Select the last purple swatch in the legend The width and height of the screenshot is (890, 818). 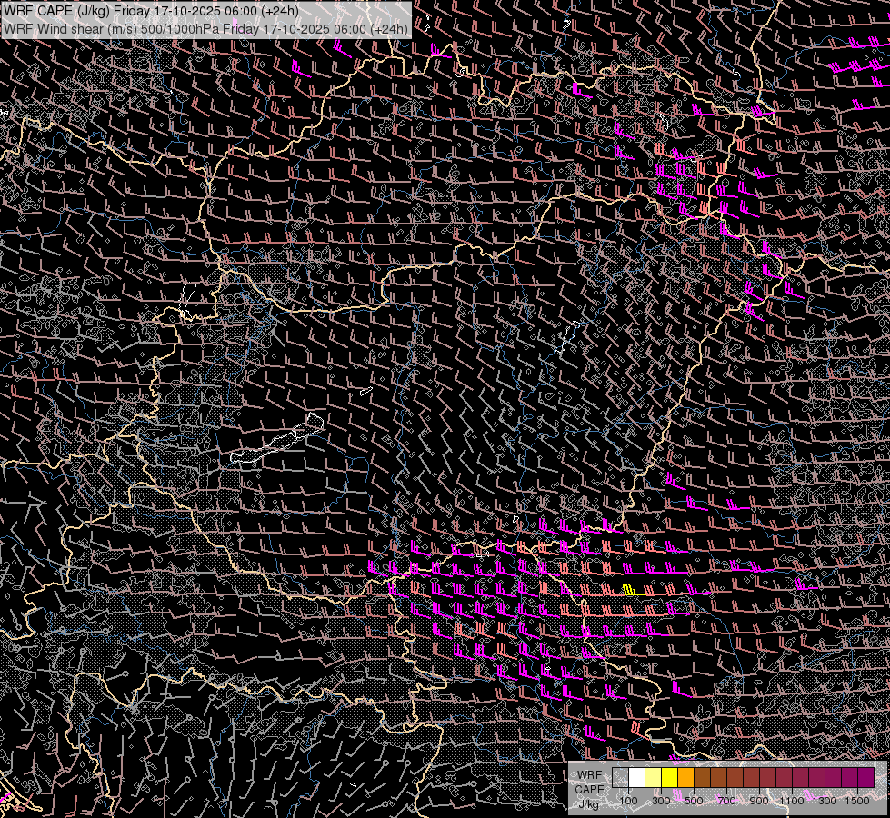[865, 777]
